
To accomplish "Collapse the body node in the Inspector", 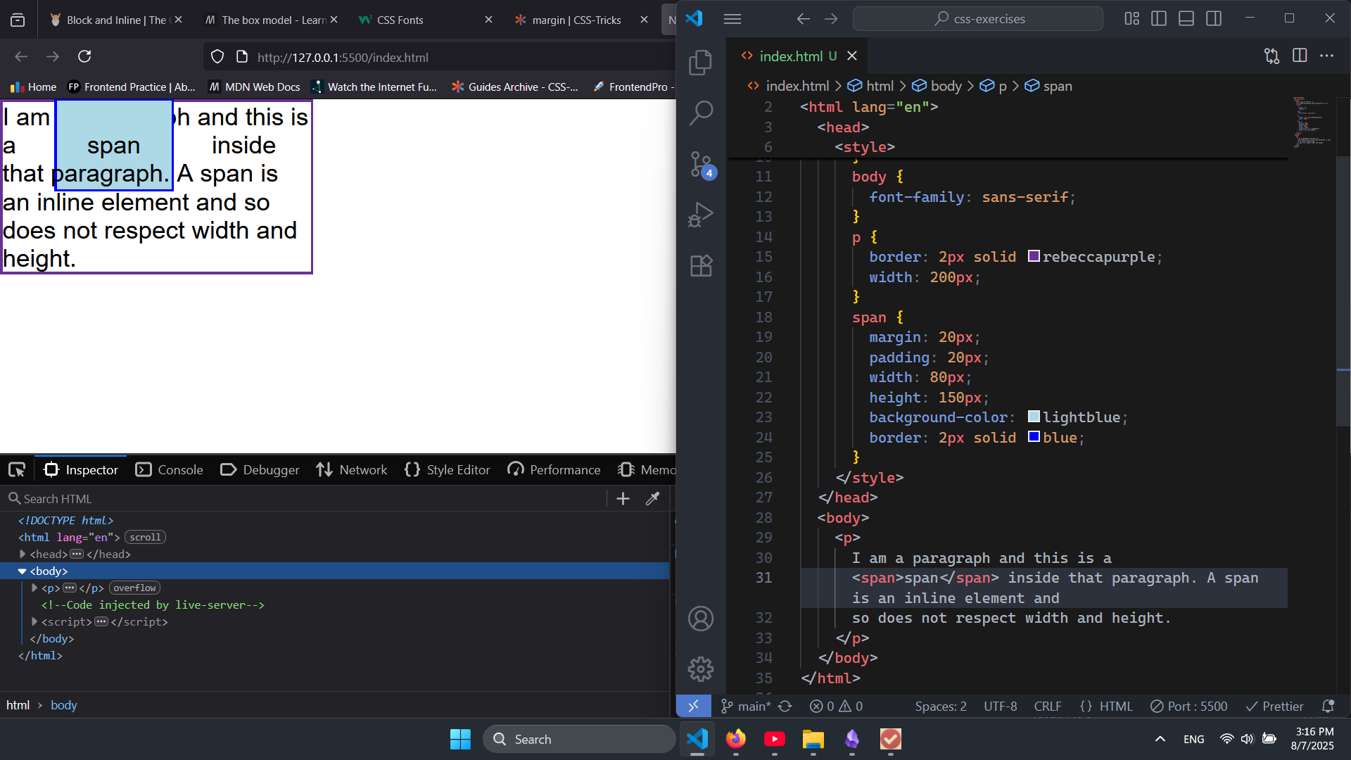I will point(23,571).
